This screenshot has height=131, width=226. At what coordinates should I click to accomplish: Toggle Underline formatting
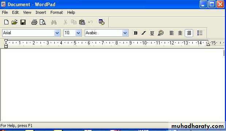tap(152, 33)
